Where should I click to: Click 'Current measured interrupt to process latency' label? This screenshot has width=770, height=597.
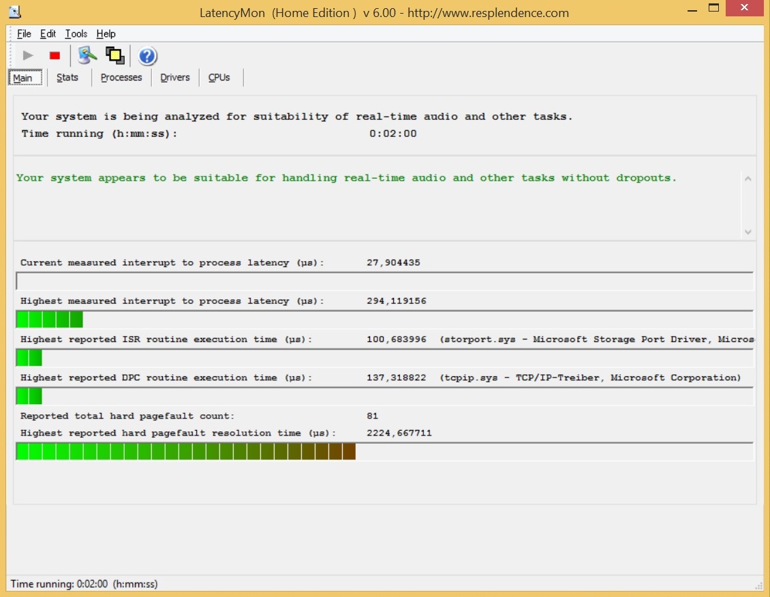172,262
